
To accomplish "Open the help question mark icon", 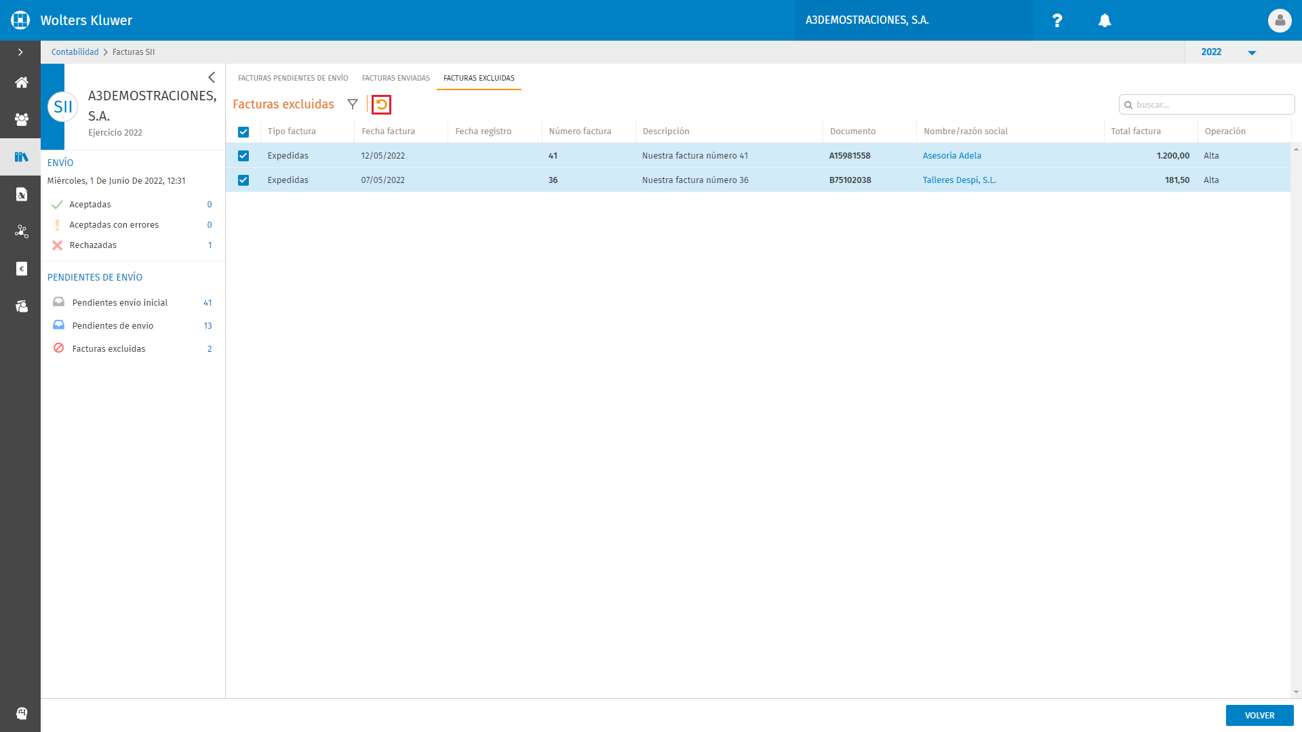I will (1057, 20).
